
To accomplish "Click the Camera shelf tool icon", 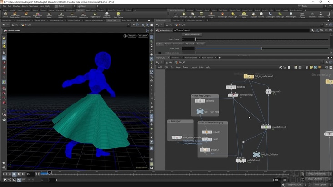I will click(x=176, y=15).
